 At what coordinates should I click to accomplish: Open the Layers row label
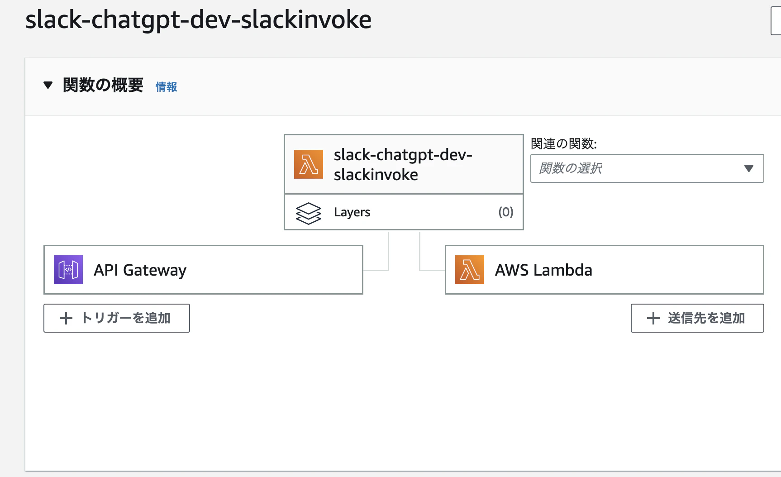tap(352, 212)
